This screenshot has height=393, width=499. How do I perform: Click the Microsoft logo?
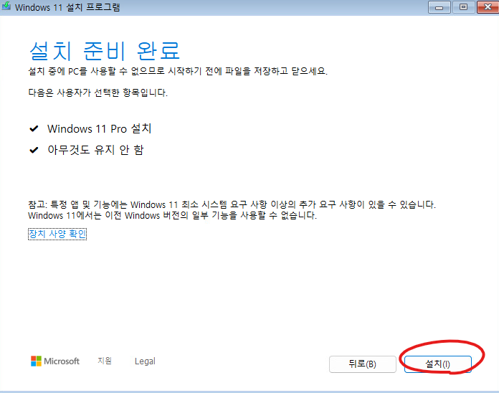click(x=55, y=361)
